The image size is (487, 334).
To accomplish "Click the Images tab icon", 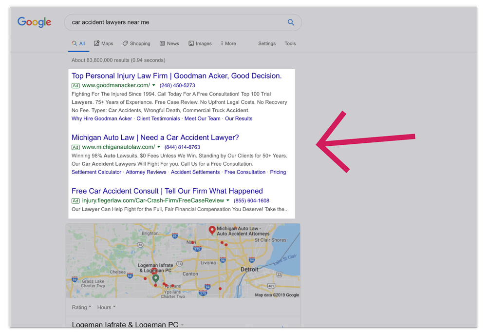I will tap(191, 43).
